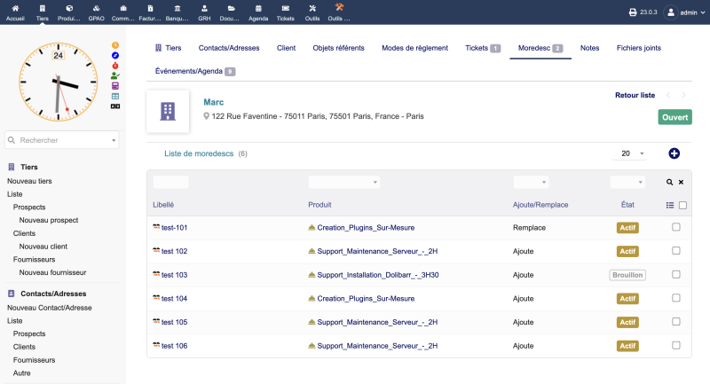This screenshot has height=384, width=710.
Task: Check the checkbox for test 106 row
Action: pos(676,345)
